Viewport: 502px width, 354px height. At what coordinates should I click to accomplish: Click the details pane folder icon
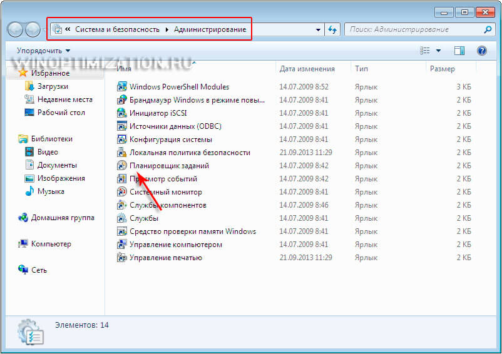click(31, 331)
